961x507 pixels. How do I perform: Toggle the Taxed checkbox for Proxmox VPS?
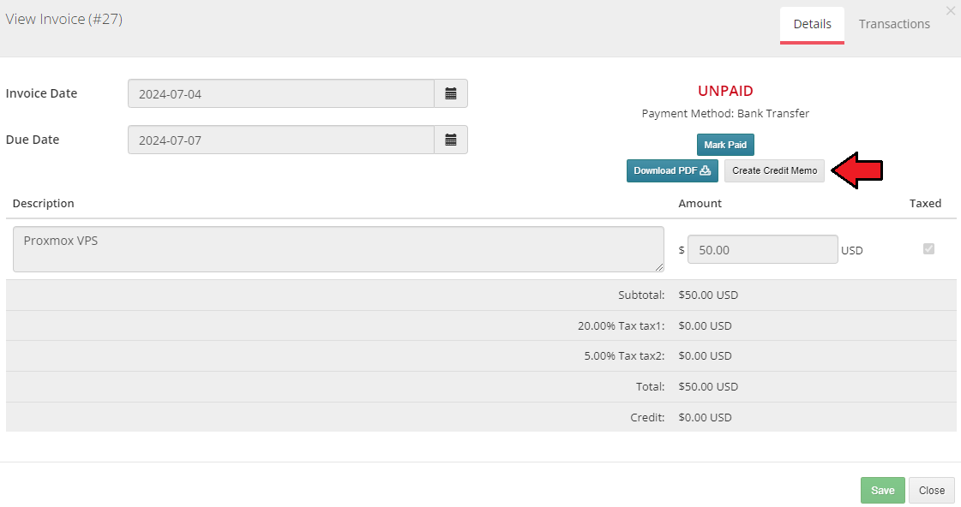pos(928,248)
